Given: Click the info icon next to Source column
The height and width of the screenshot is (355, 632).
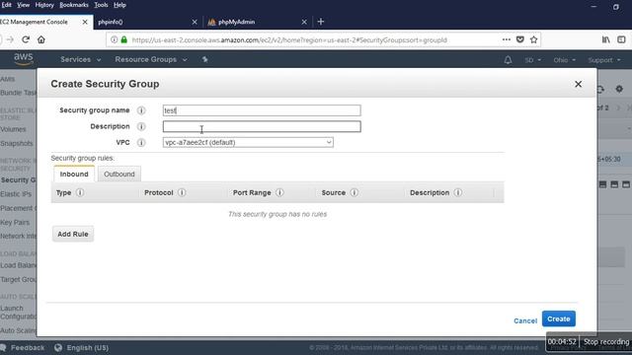Looking at the screenshot, I should coord(354,192).
